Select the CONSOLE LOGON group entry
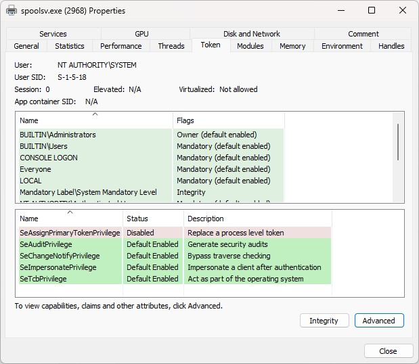The height and width of the screenshot is (364, 419). [x=49, y=158]
